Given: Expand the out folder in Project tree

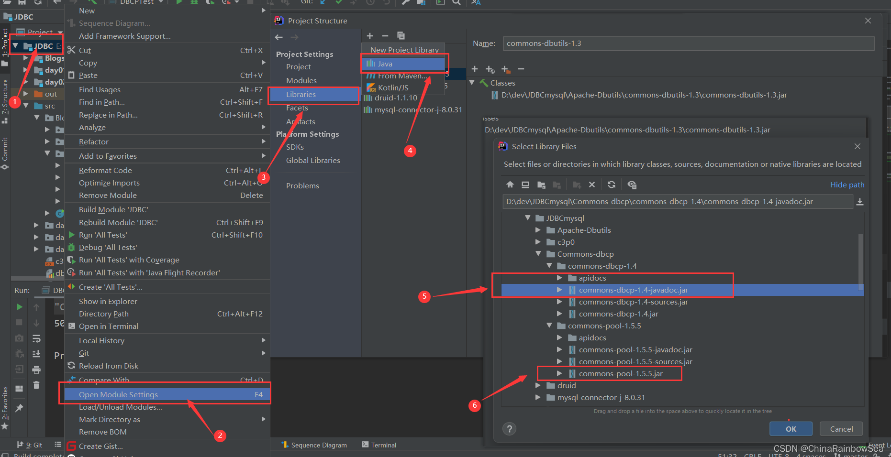Looking at the screenshot, I should point(26,94).
